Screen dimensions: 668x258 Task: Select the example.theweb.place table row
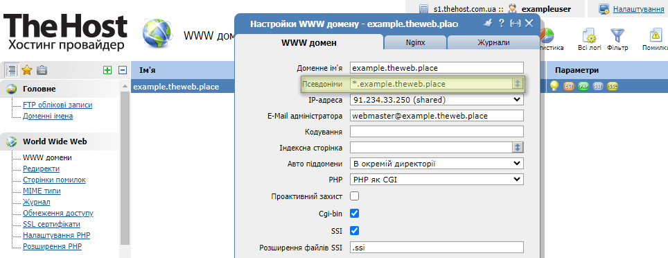point(183,87)
